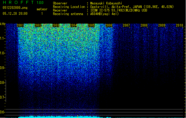
Task: Click the 0.7 frequency axis label
Action: click(x=2, y=97)
